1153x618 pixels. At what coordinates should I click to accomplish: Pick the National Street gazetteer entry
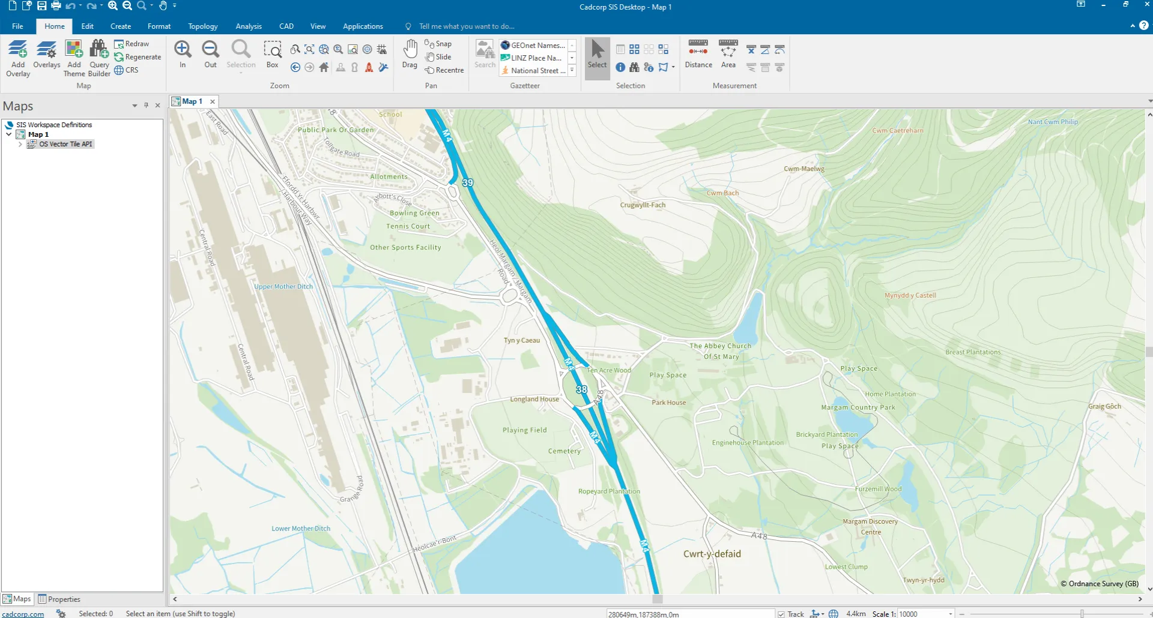533,70
